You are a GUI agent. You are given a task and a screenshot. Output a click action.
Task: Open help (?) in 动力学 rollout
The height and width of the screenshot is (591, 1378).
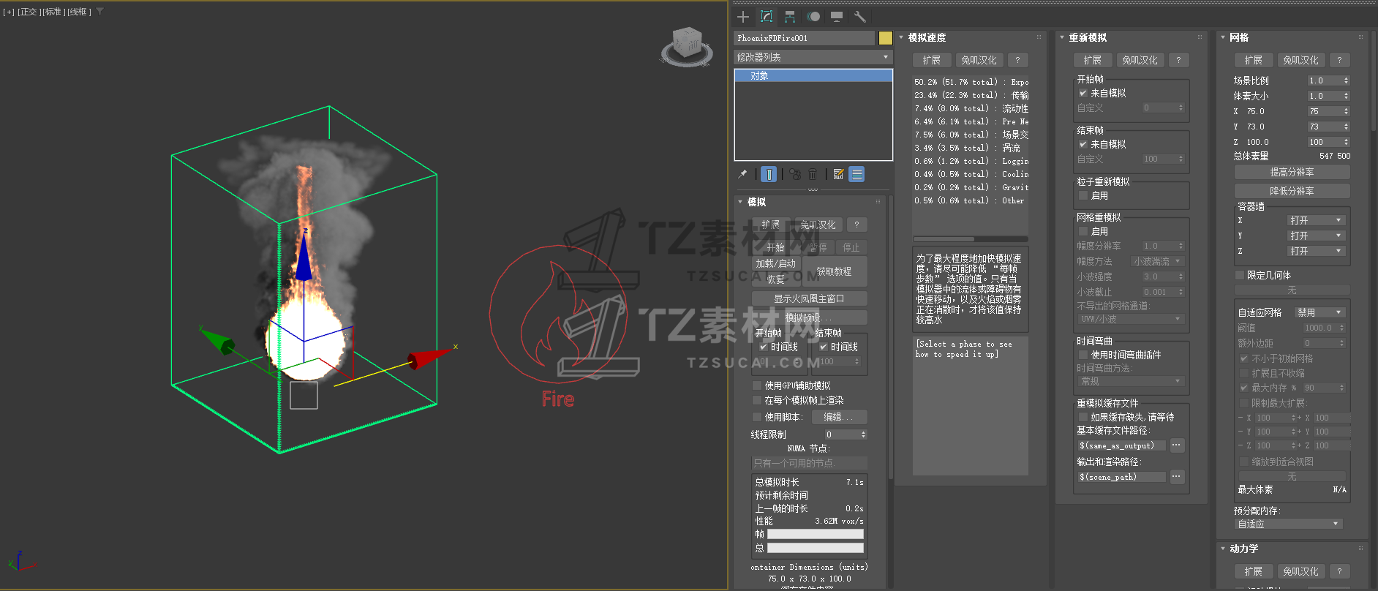pos(1339,571)
